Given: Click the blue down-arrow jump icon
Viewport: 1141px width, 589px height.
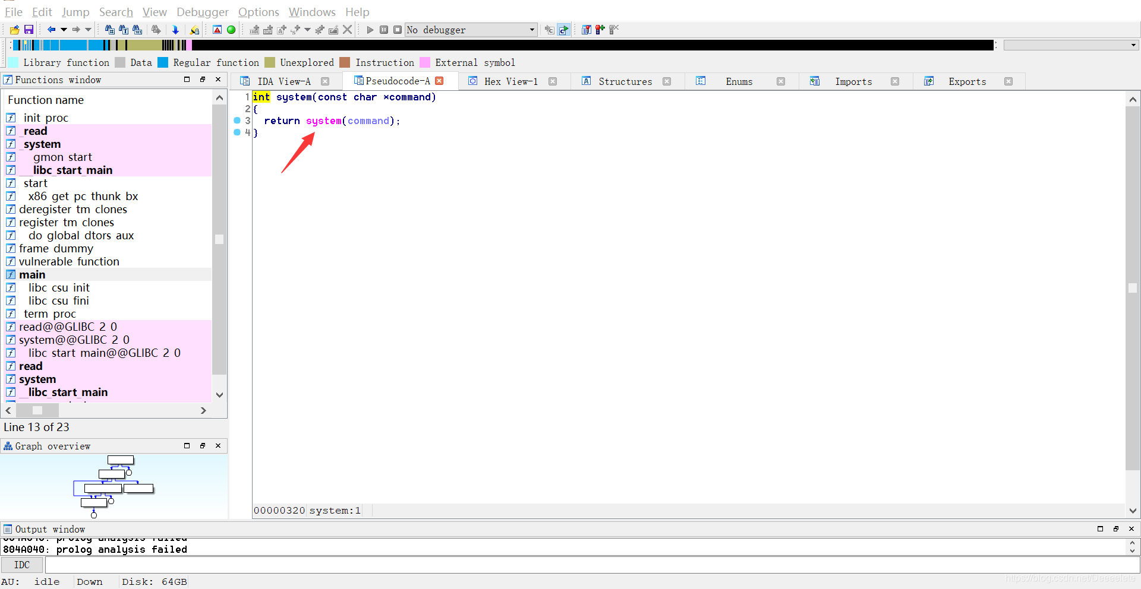Looking at the screenshot, I should click(175, 30).
